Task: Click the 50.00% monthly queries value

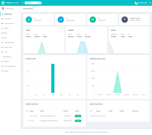Action: point(79,37)
